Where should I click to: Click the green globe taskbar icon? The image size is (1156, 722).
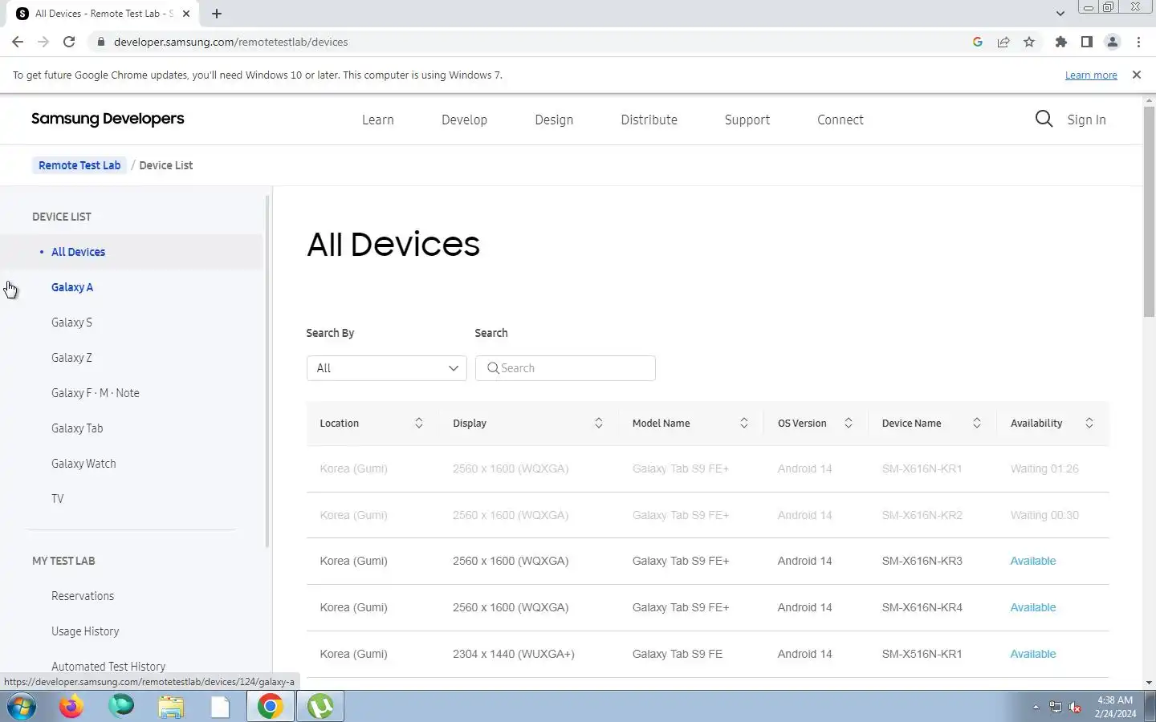(121, 707)
